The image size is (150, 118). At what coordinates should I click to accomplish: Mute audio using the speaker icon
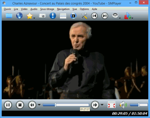coord(123,105)
